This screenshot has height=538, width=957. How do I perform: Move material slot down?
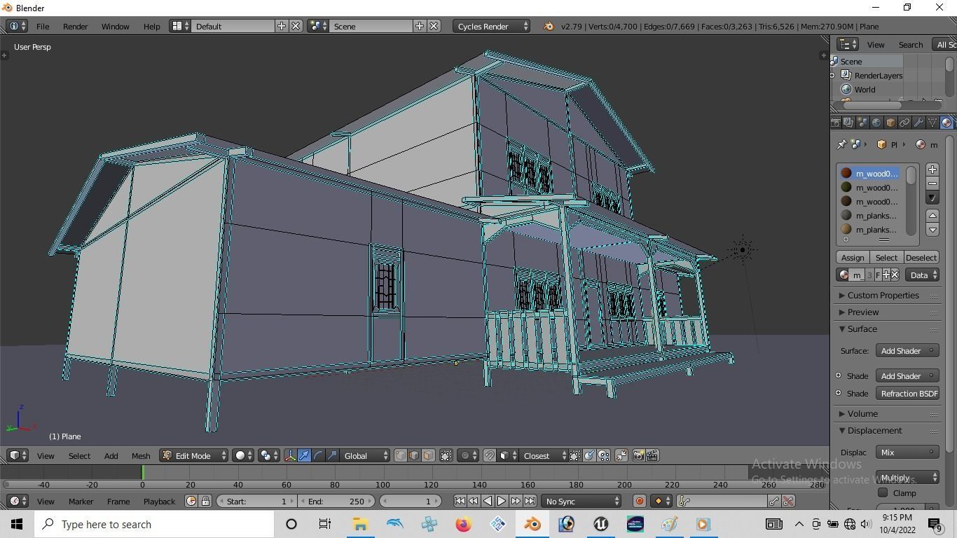tap(932, 229)
